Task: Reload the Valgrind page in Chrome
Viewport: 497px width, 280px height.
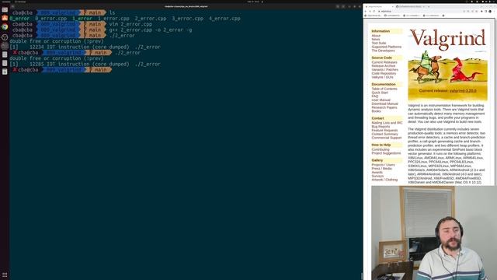Action: point(374,11)
